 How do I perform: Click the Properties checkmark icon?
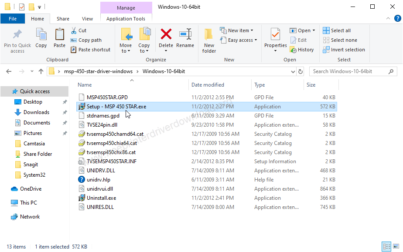[275, 35]
